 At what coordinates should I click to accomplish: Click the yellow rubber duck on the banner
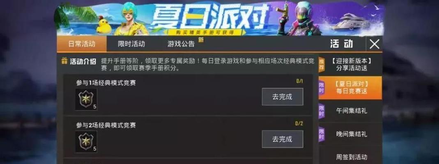click(102, 26)
